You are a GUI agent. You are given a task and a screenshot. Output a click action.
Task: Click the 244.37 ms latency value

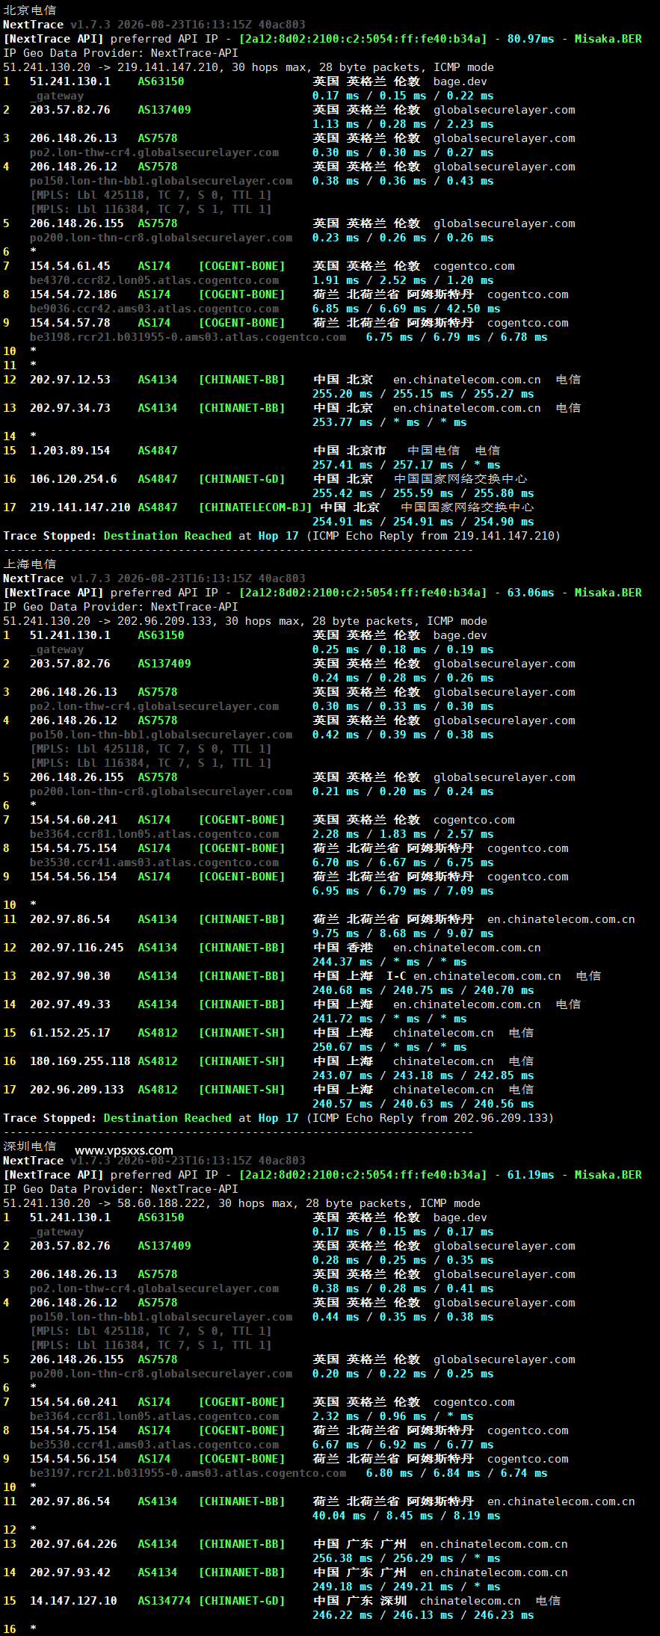[342, 962]
